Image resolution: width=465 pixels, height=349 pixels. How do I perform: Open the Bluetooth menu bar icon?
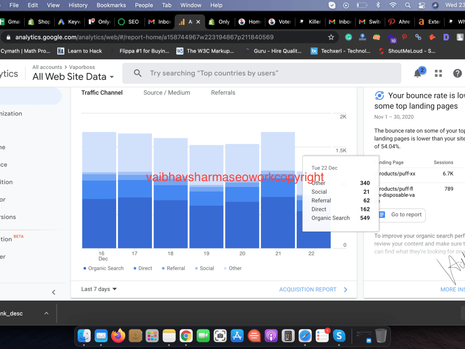click(x=378, y=5)
